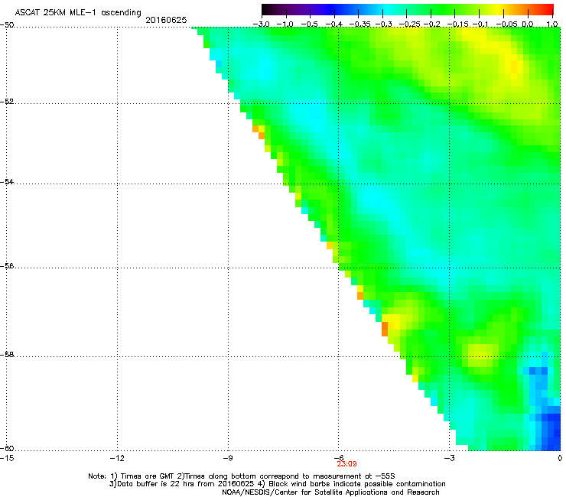Click the -9 longitude axis label
The height and width of the screenshot is (497, 566).
(x=227, y=458)
